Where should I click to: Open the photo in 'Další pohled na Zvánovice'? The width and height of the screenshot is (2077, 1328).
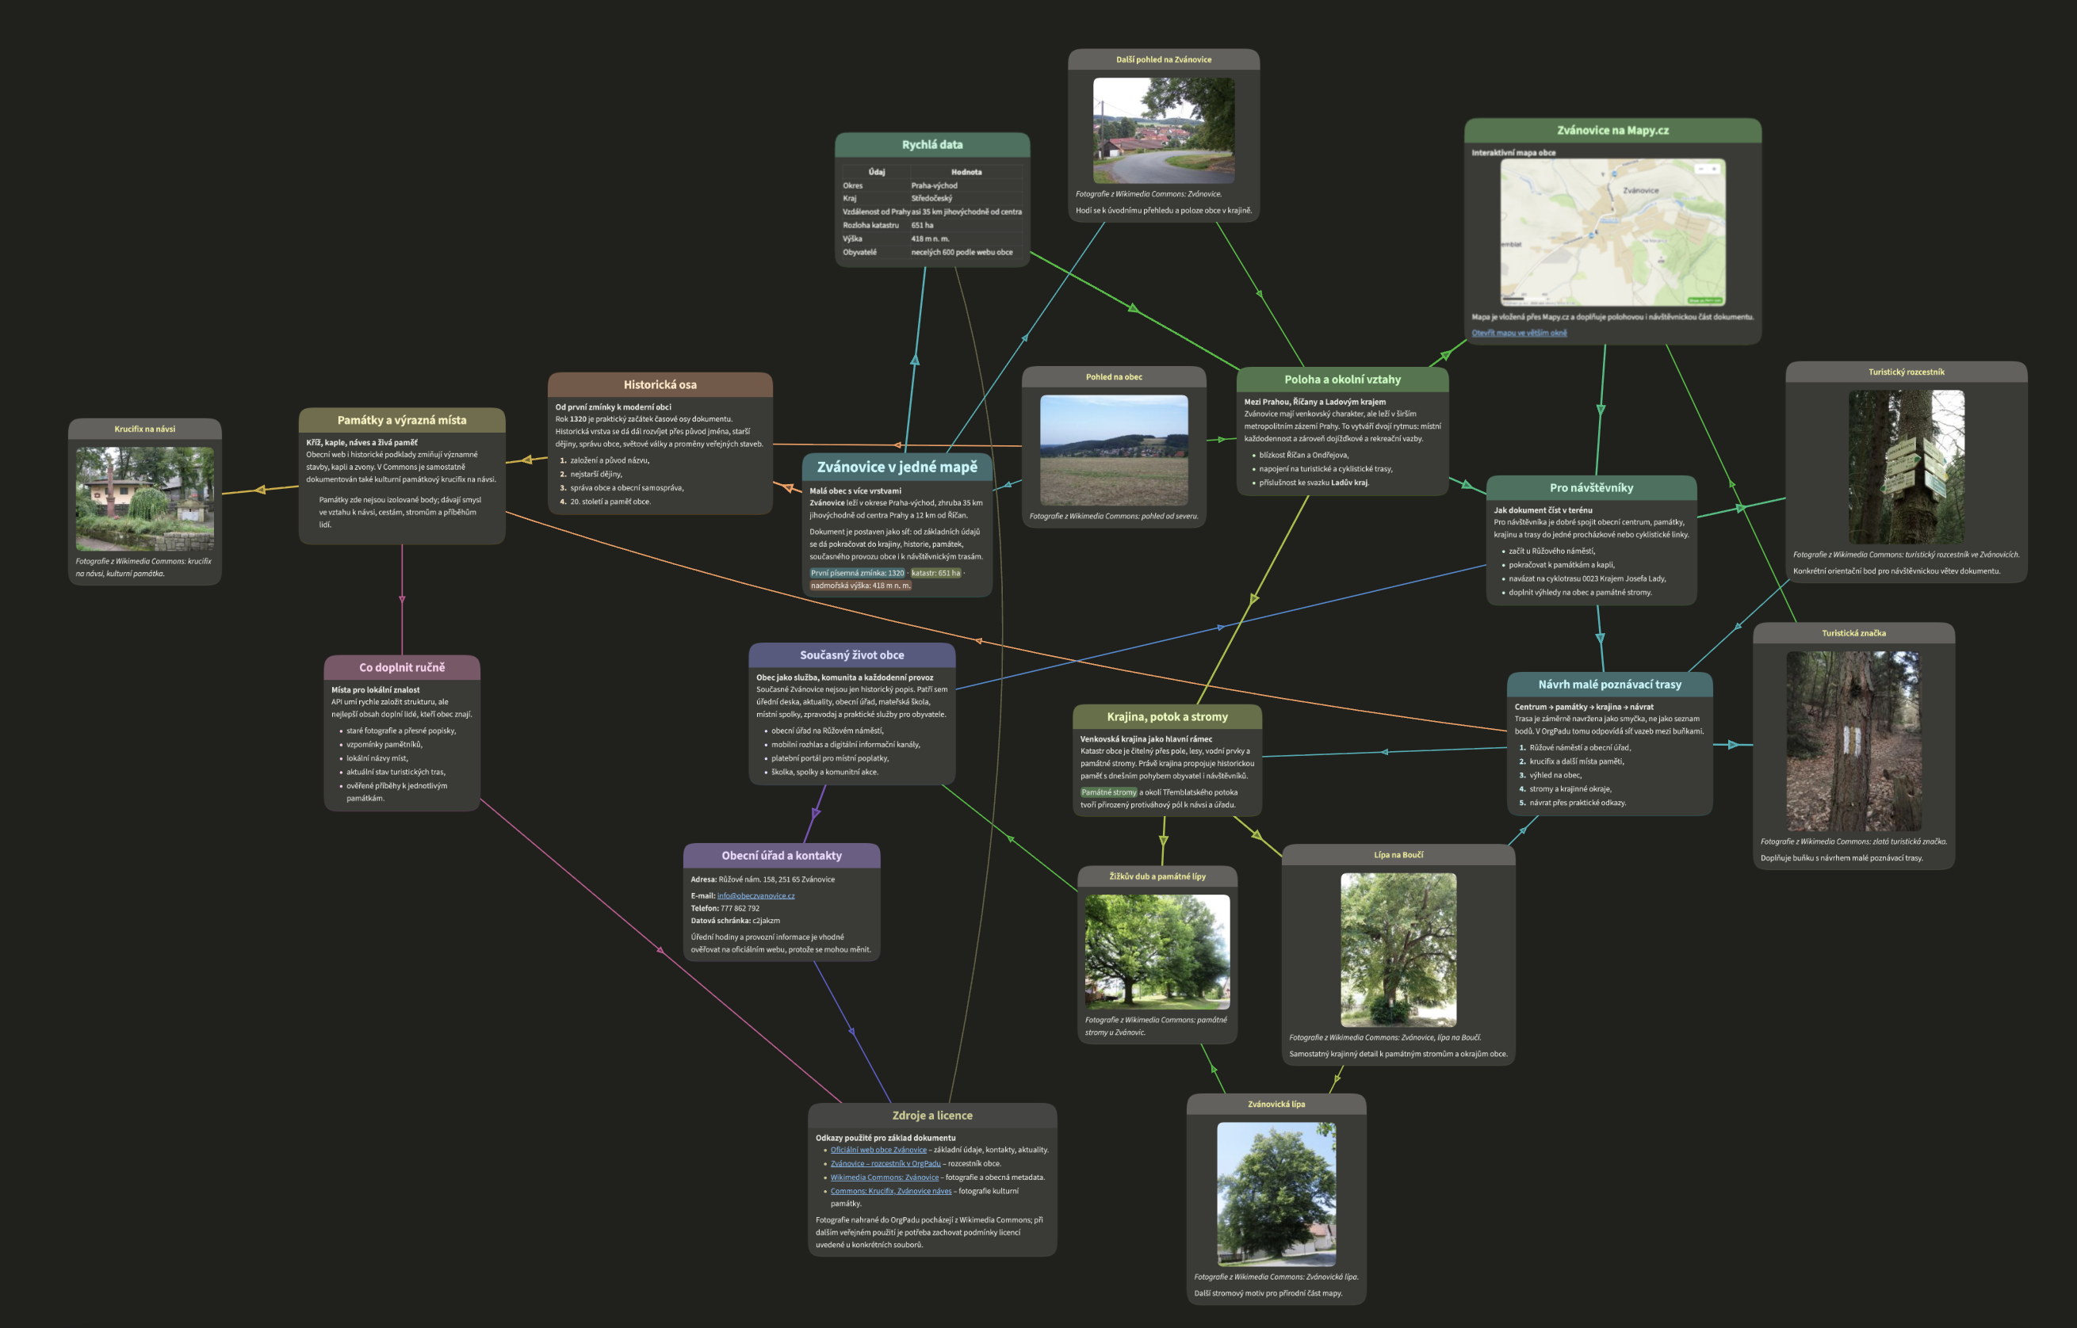pos(1164,130)
